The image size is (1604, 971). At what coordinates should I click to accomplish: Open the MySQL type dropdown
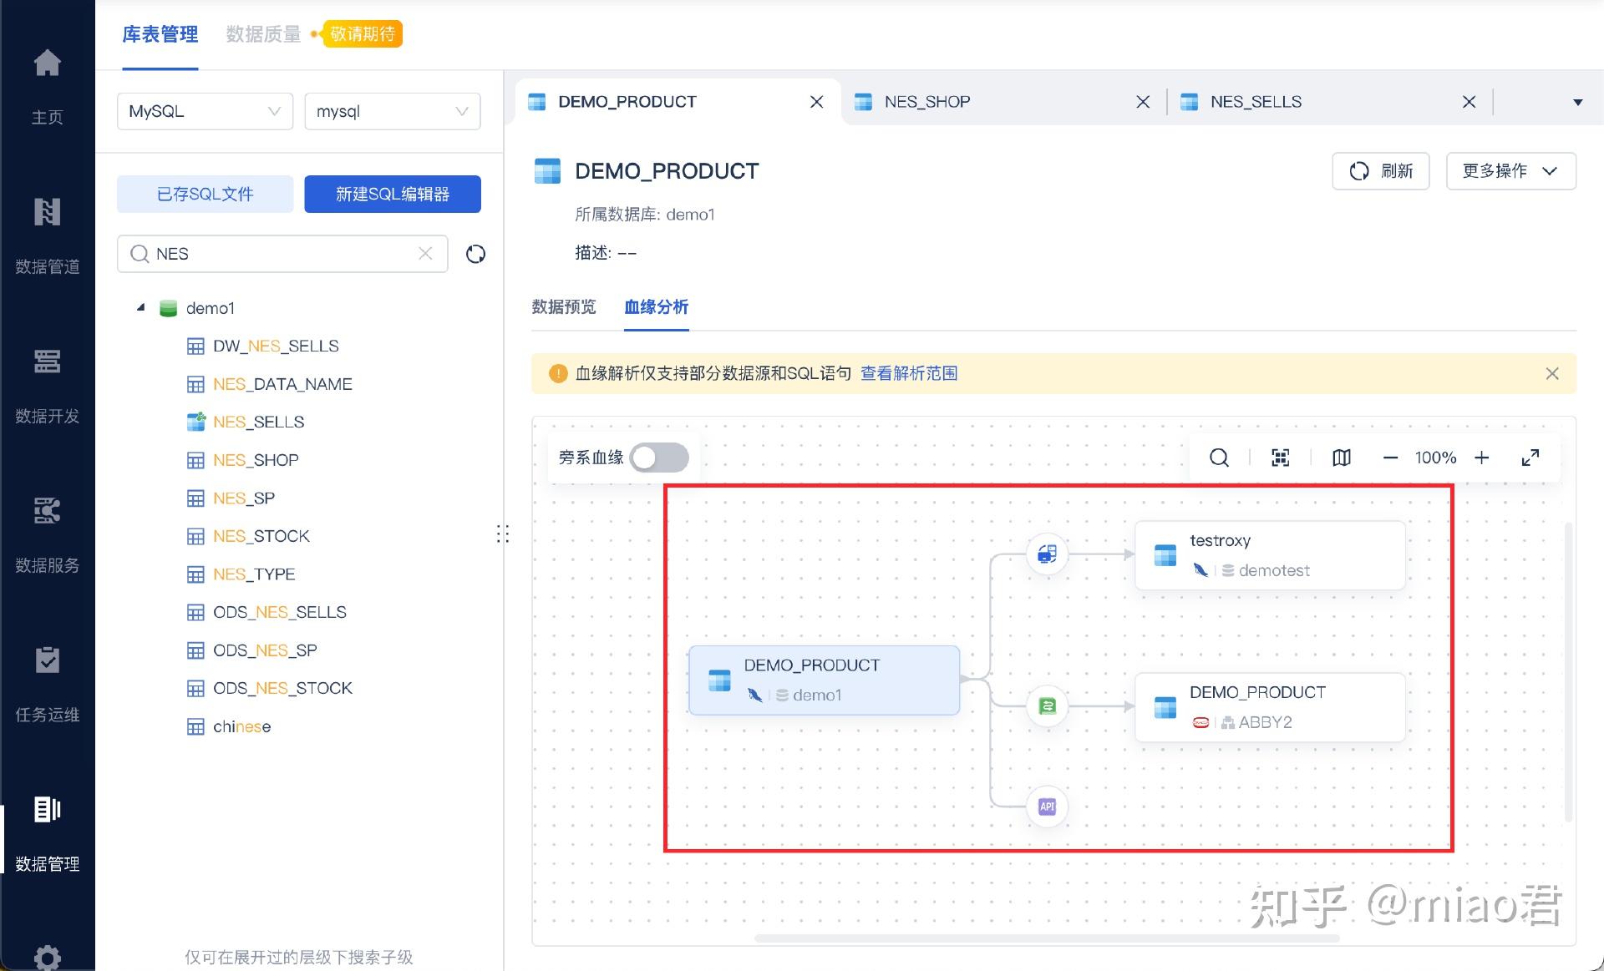[205, 111]
